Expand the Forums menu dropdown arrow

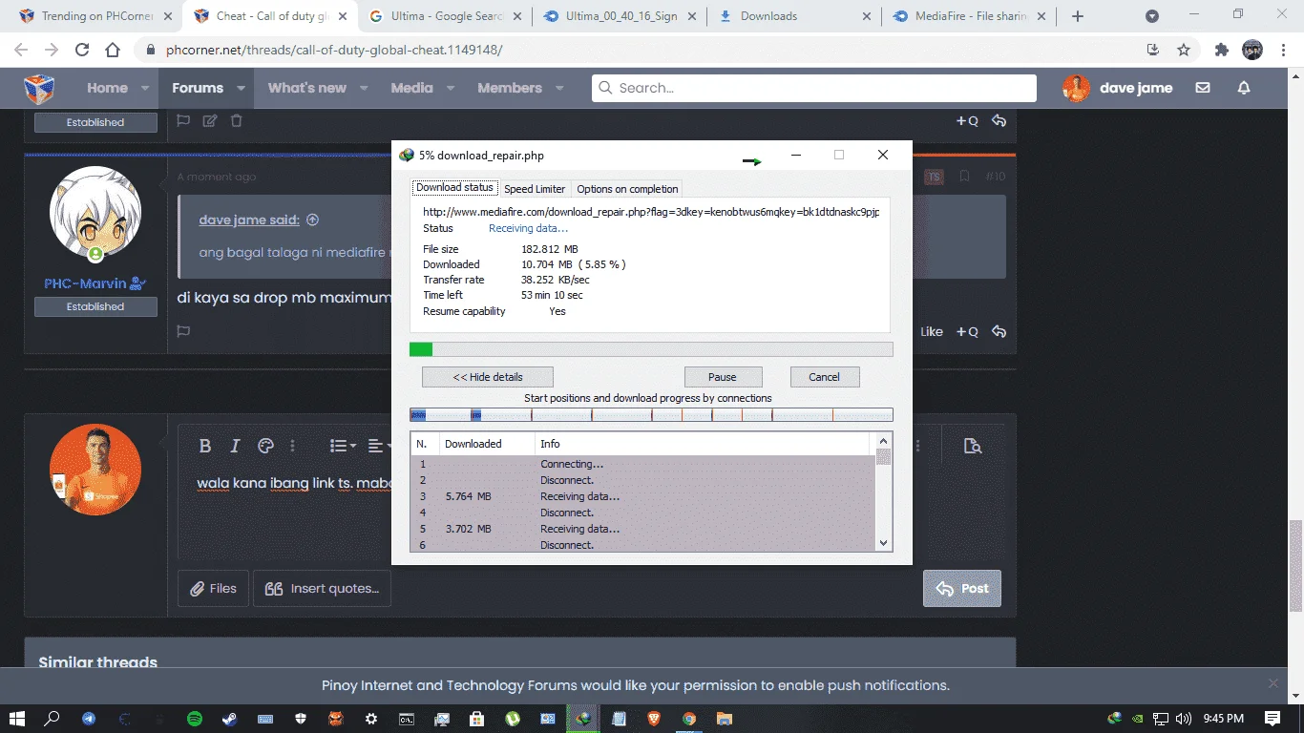coord(241,88)
